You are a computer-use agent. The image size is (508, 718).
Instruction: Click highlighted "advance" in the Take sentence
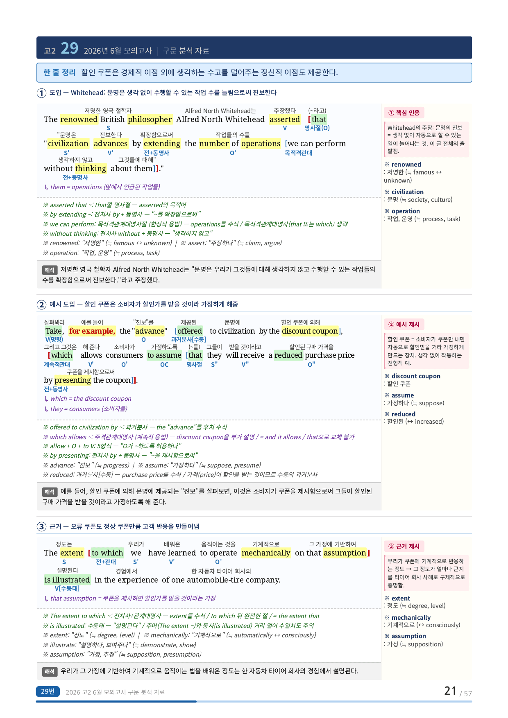pyautogui.click(x=150, y=331)
